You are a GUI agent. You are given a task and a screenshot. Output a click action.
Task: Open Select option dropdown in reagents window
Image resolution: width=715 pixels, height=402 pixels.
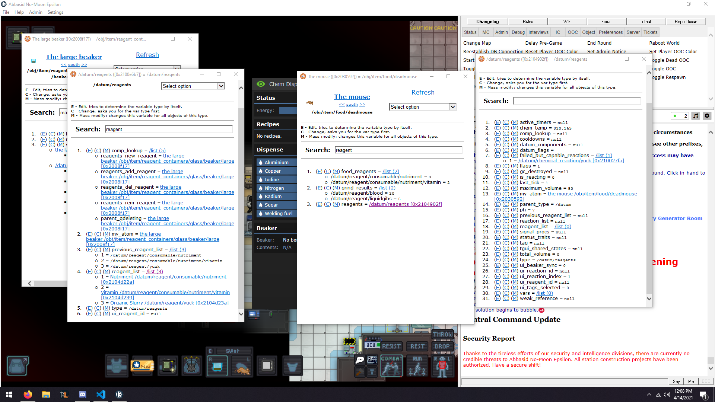(193, 86)
